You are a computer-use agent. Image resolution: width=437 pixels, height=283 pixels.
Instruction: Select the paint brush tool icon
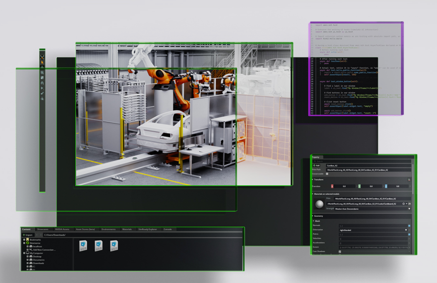pyautogui.click(x=42, y=94)
